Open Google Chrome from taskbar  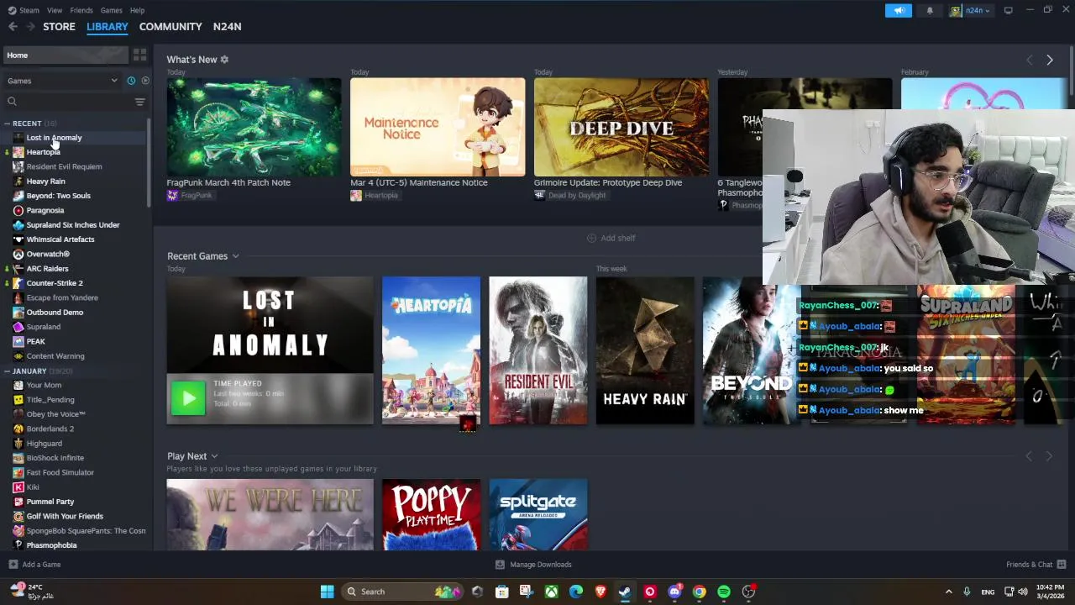click(699, 592)
